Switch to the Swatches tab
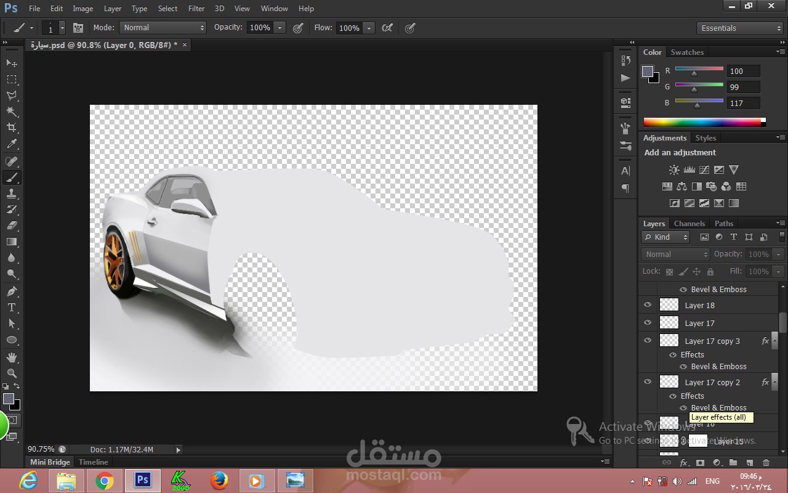 (x=686, y=52)
